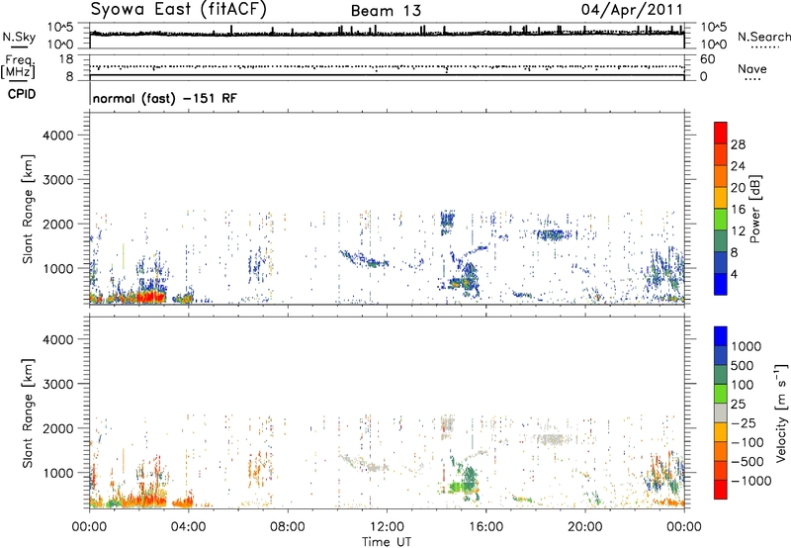Click the 'Freq. [MHz]' axis label
The image size is (791, 548).
[x=18, y=67]
